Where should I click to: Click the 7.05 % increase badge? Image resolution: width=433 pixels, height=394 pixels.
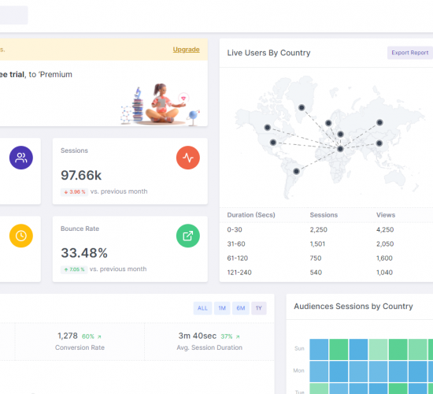(74, 269)
